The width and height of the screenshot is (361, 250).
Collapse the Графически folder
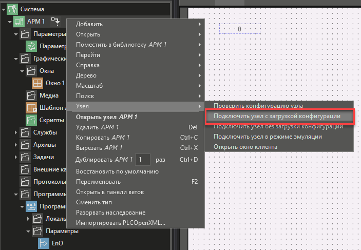pos(16,59)
